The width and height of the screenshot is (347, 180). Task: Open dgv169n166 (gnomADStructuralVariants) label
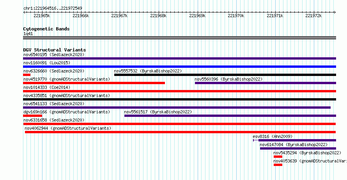[x=67, y=112]
